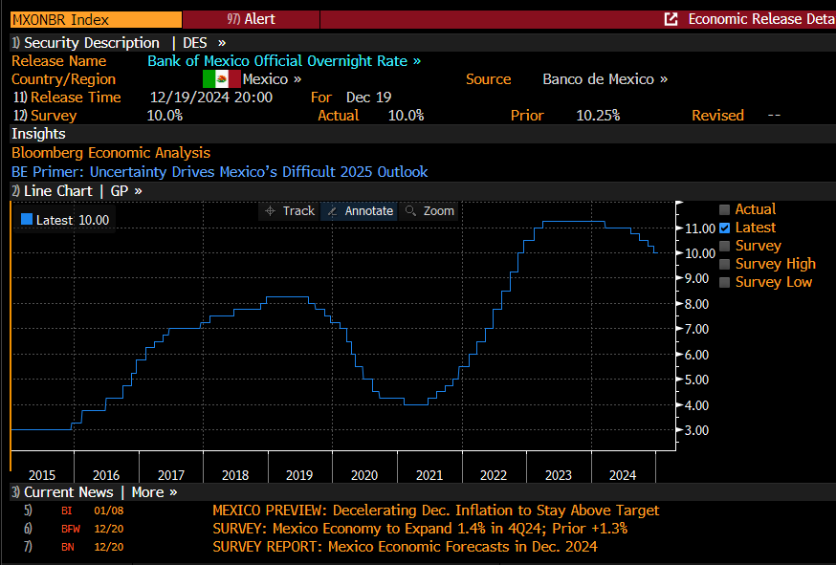Enable the Actual series checkbox
The height and width of the screenshot is (565, 836).
pyautogui.click(x=724, y=209)
